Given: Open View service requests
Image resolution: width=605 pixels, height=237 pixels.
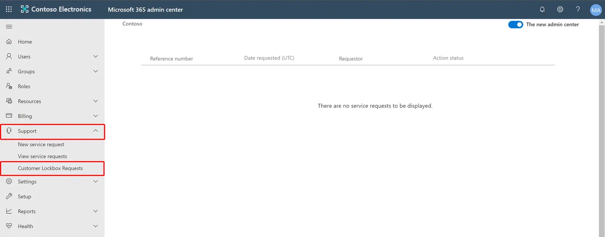Looking at the screenshot, I should [42, 156].
